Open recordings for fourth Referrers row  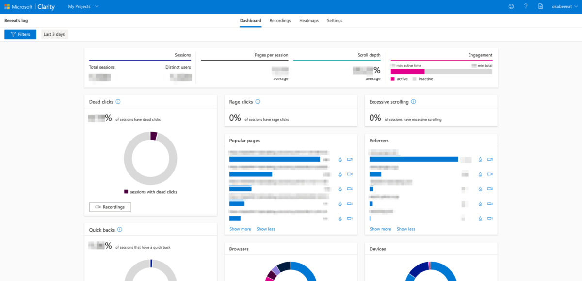click(490, 204)
